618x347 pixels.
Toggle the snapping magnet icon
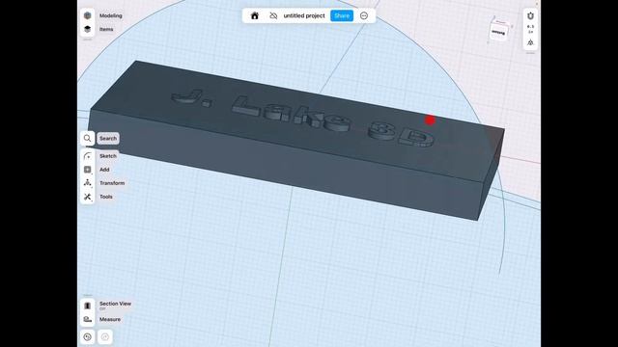point(530,15)
